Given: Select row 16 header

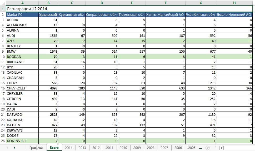Looking at the screenshot, I should coord(3,88).
